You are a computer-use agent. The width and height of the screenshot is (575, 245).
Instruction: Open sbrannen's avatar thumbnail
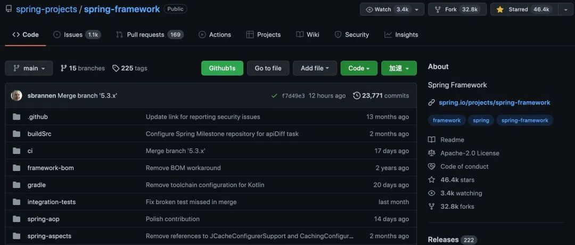click(17, 95)
